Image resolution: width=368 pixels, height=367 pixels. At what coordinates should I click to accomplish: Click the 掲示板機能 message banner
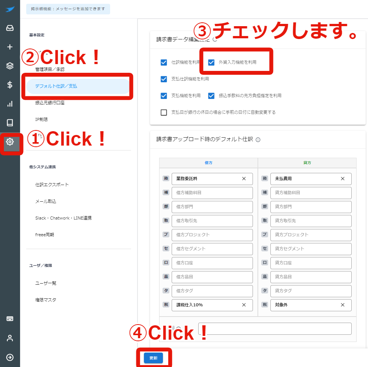pyautogui.click(x=68, y=9)
